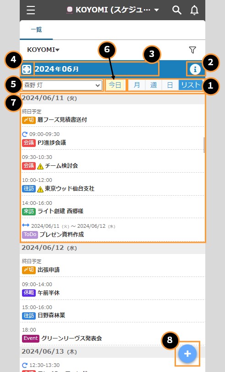Click the fullscreen expand icon

27,69
